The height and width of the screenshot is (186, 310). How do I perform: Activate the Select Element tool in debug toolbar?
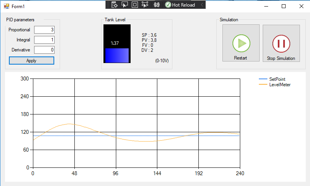click(125, 5)
